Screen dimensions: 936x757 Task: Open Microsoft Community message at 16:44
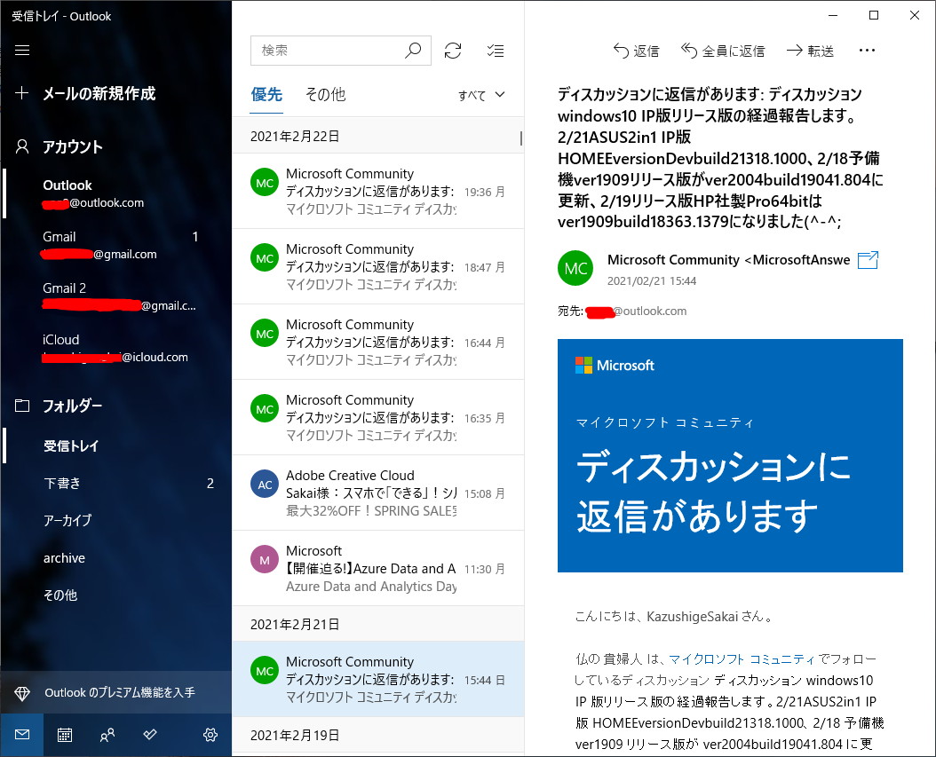[377, 342]
